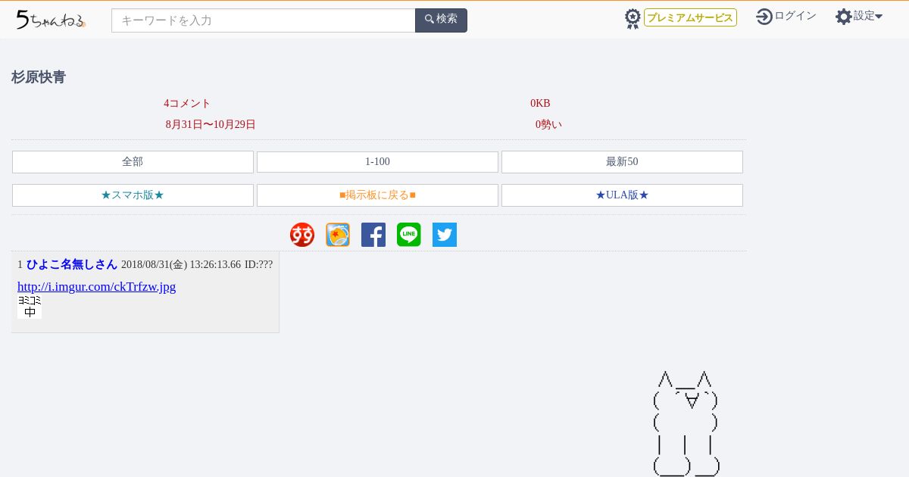Viewport: 909px width, 477px height.
Task: Share with the red すす icon
Action: [302, 235]
